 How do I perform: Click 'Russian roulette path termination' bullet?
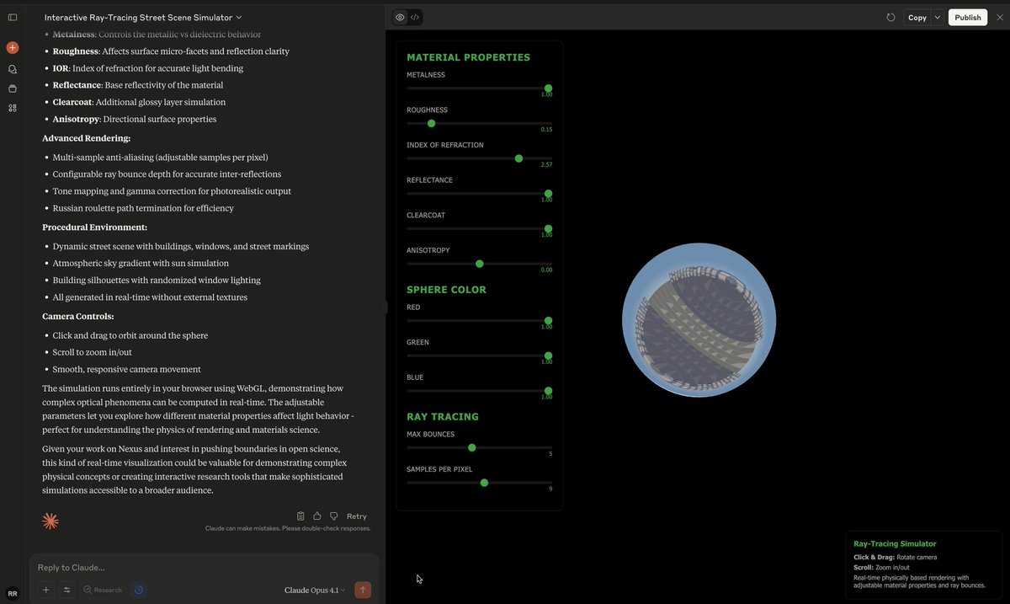[x=143, y=208]
